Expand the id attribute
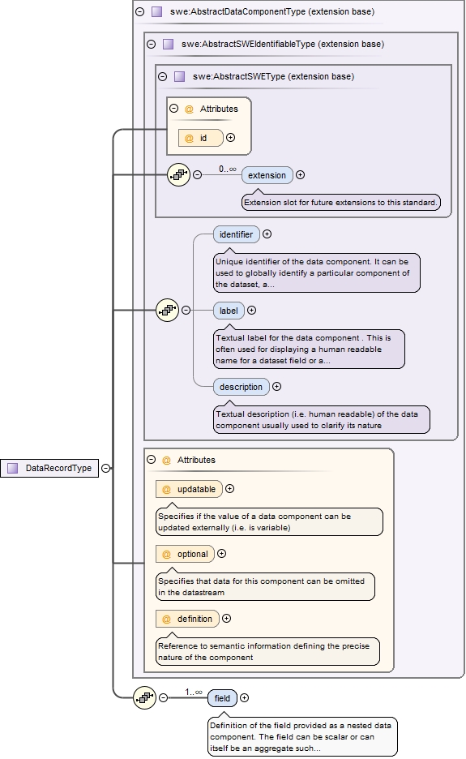The width and height of the screenshot is (466, 759). coord(231,138)
